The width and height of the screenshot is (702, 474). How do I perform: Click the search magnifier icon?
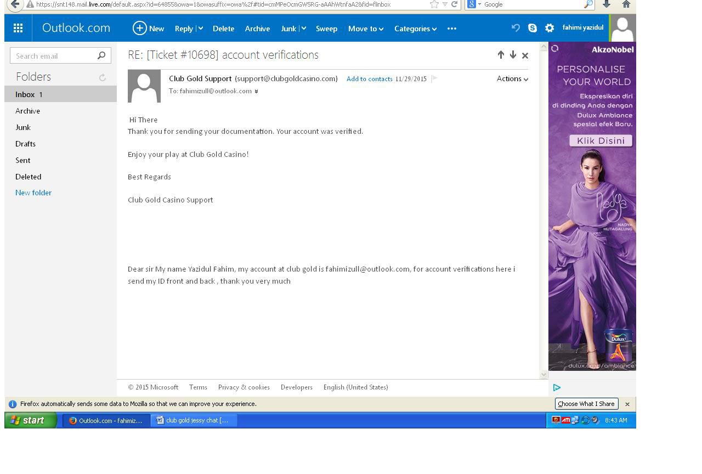(x=101, y=55)
